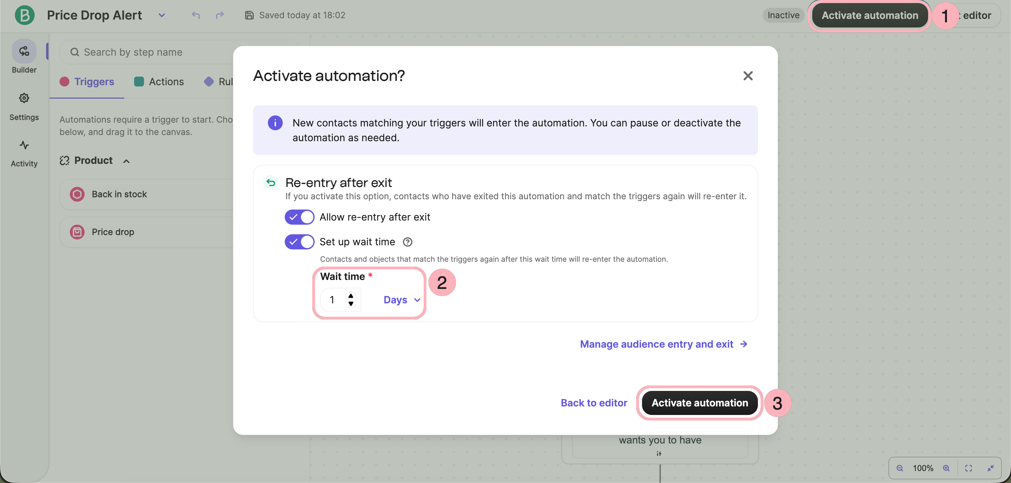Decrease wait time with down arrow
This screenshot has width=1011, height=483.
351,304
